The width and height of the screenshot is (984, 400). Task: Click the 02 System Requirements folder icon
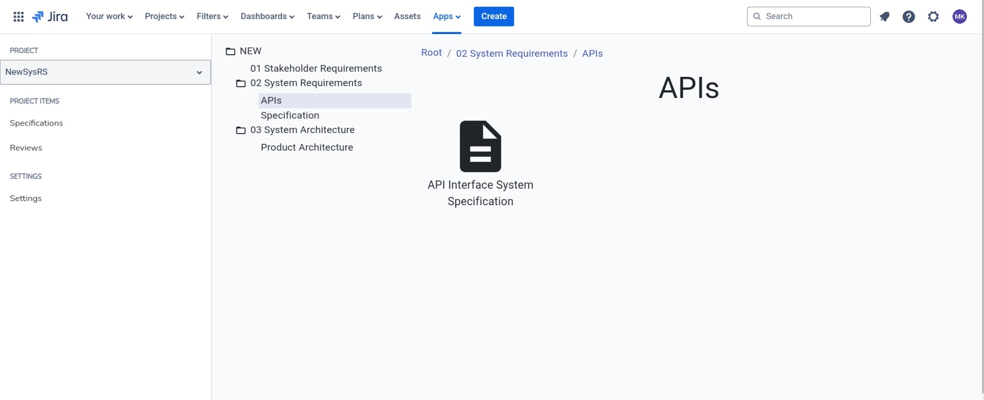[x=241, y=84]
